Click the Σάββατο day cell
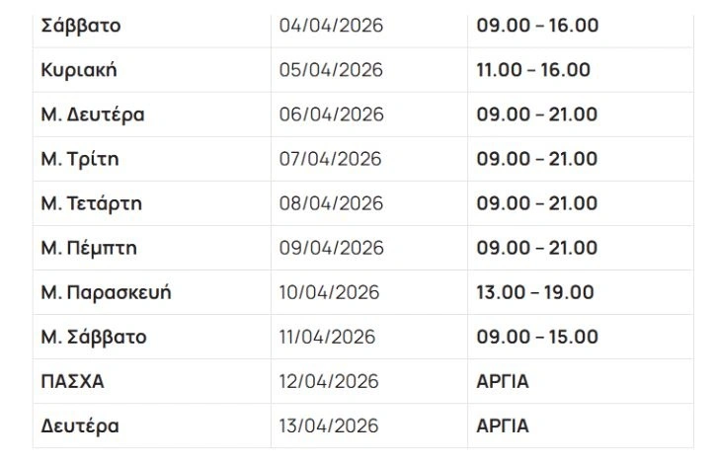Viewport: 716px width, 463px height. point(81,26)
